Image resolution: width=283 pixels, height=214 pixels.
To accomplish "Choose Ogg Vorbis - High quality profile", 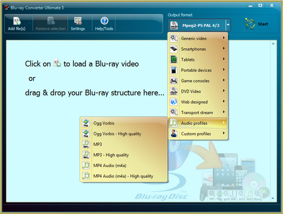I will [x=124, y=134].
